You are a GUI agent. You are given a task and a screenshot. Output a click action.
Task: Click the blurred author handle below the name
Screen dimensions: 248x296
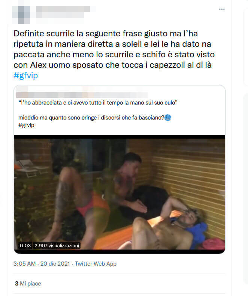[60, 15]
